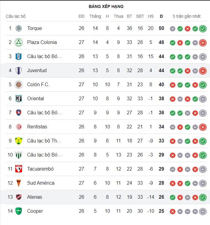Click the Câu lạc bộ column header

[x=16, y=16]
